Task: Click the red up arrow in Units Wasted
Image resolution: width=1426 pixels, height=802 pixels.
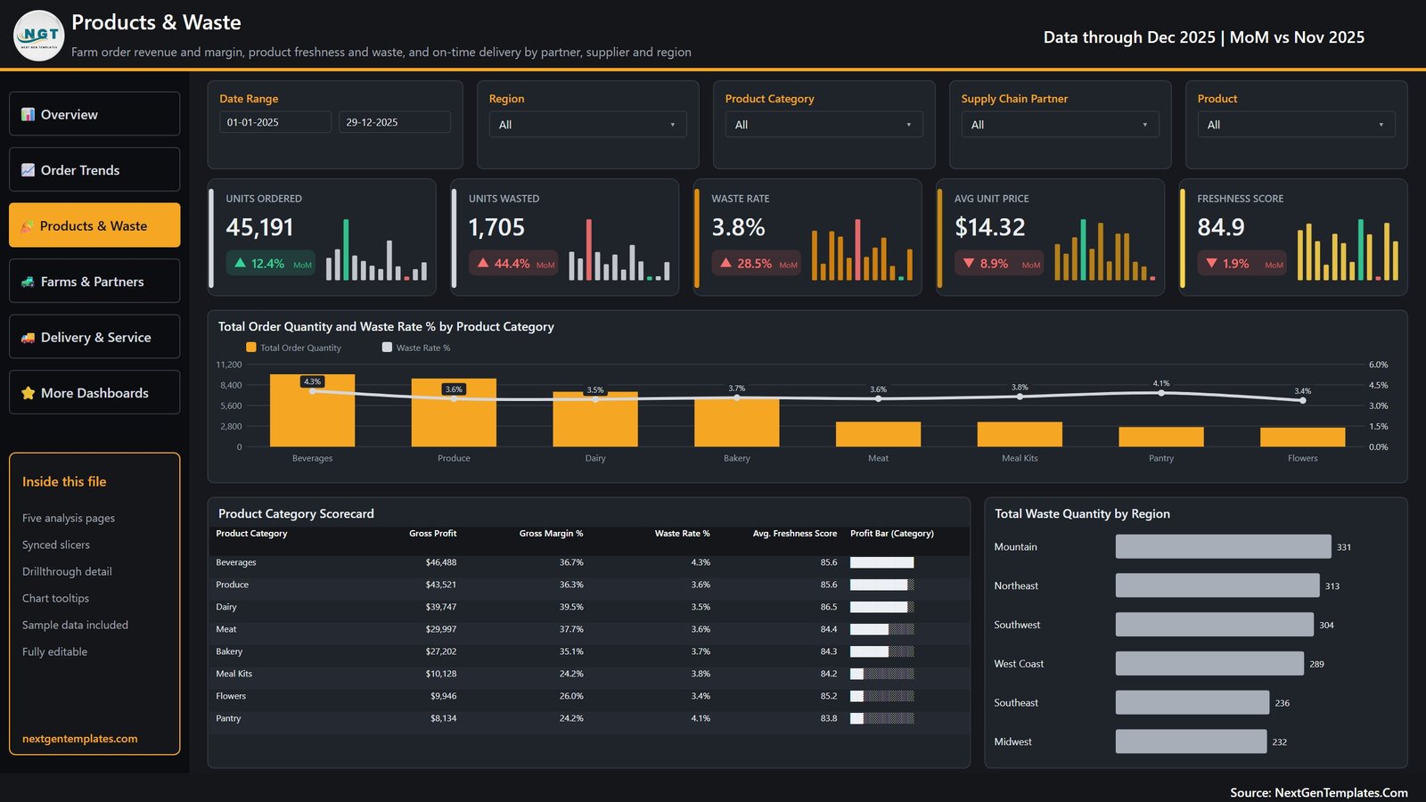Action: [483, 263]
